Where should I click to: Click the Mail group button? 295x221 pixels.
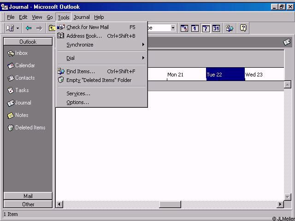[28, 196]
